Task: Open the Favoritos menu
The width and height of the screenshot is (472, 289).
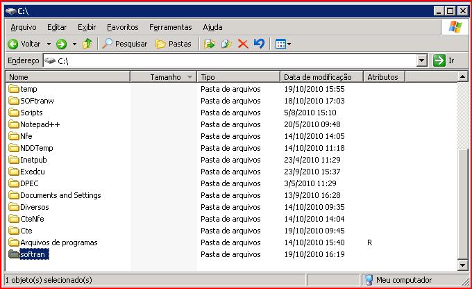Action: tap(123, 27)
